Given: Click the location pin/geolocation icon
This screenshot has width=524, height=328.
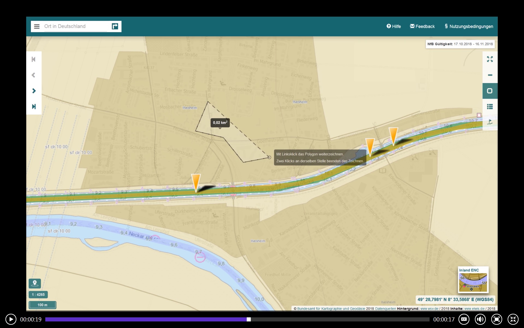Looking at the screenshot, I should click(34, 283).
